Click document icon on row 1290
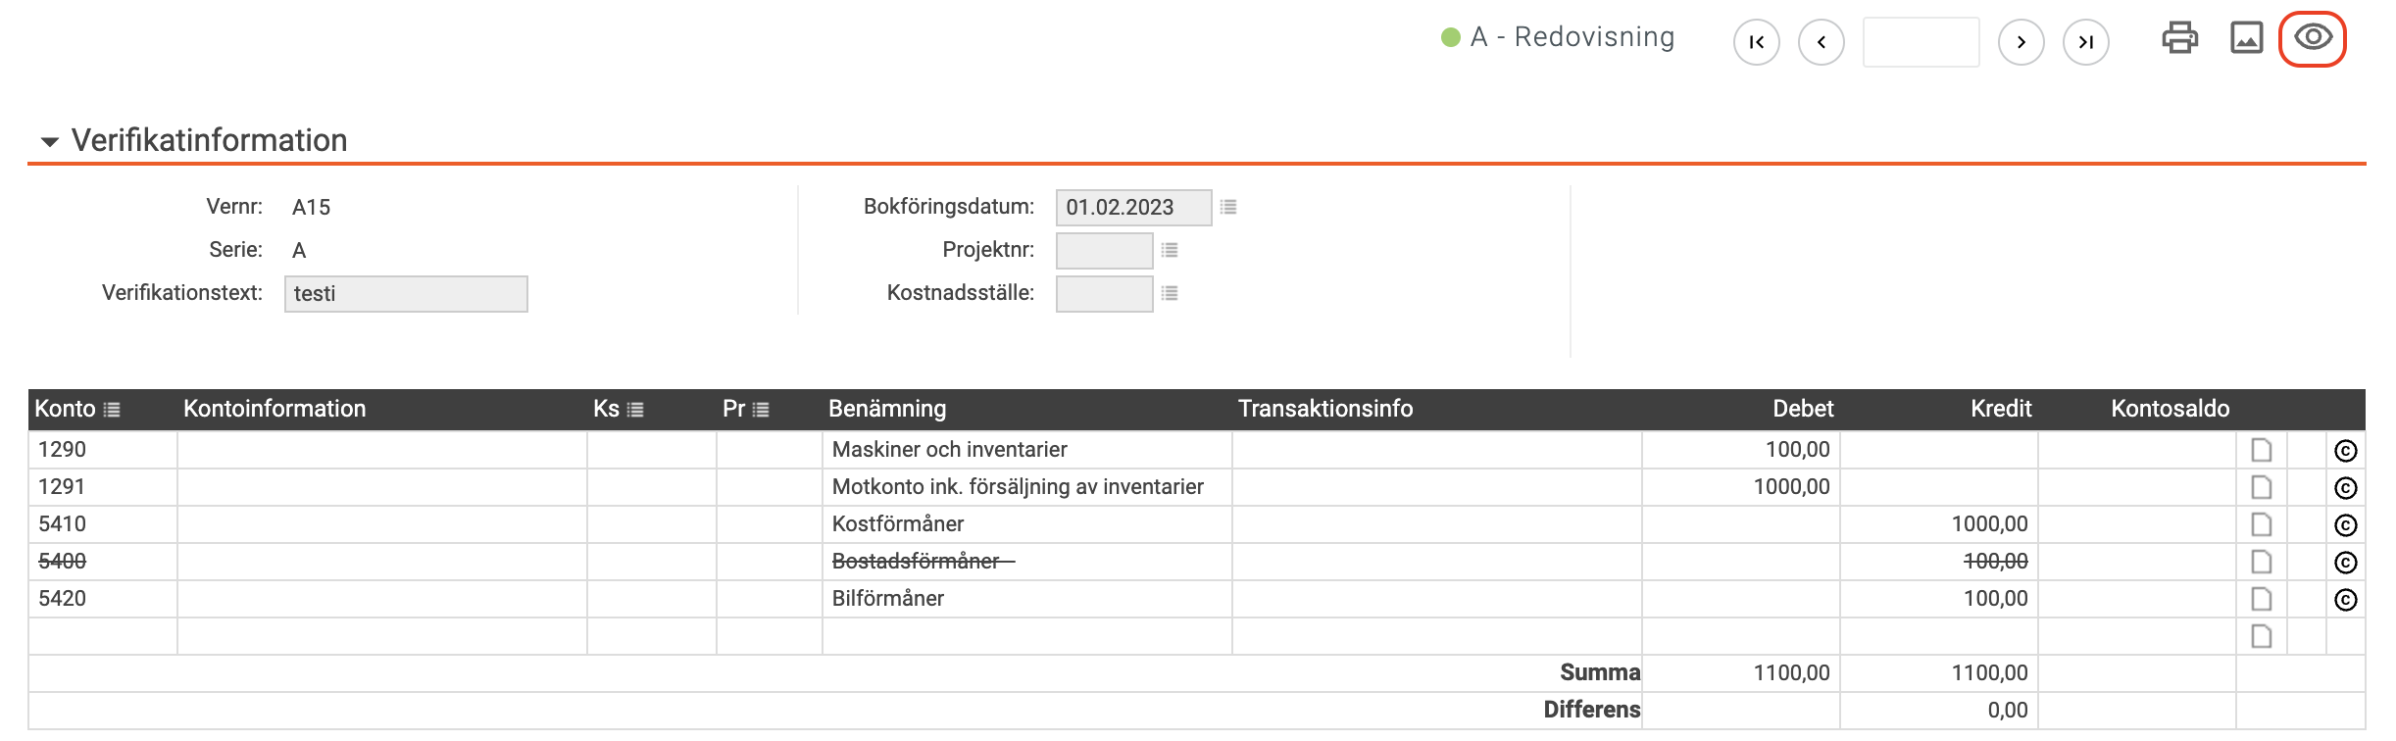 coord(2261,450)
